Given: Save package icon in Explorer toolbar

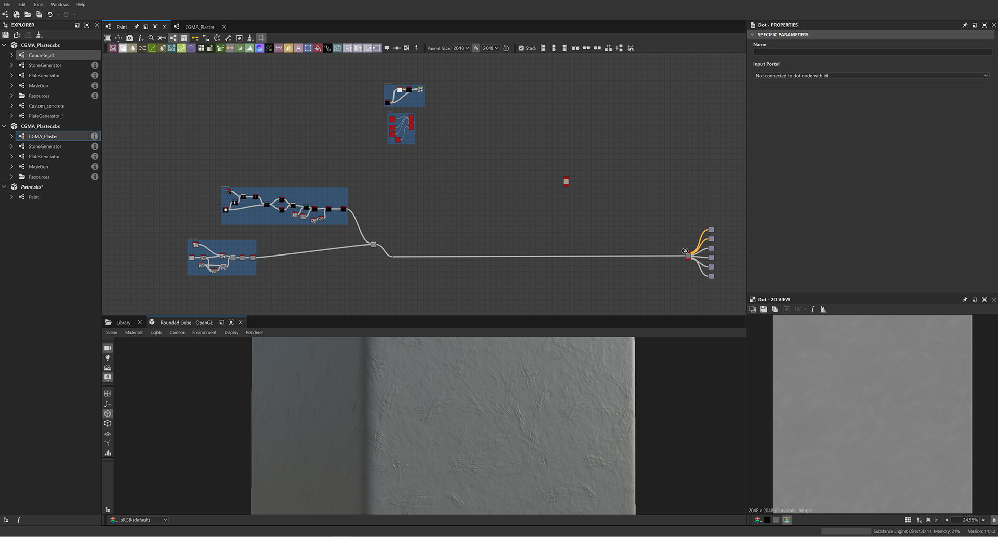Looking at the screenshot, I should tap(6, 35).
